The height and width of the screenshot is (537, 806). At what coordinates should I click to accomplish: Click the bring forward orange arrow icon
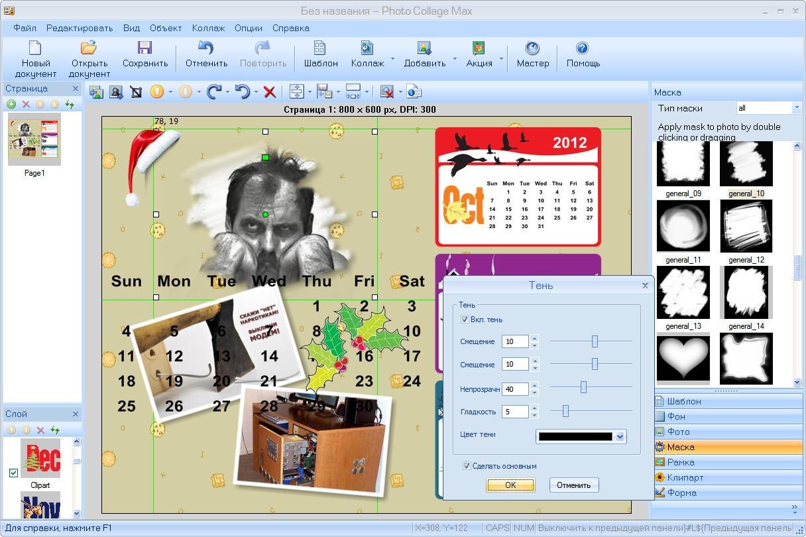point(157,92)
